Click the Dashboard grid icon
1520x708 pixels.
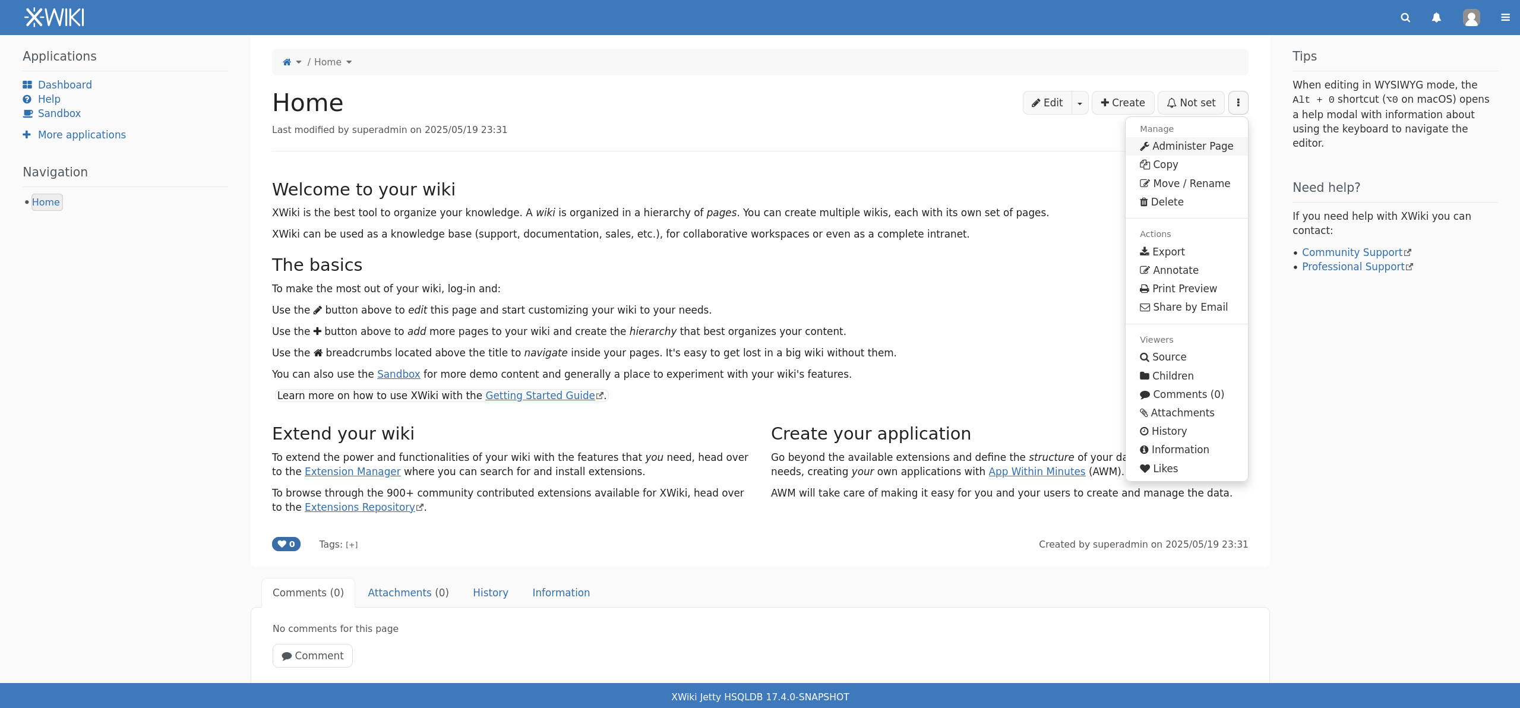27,85
